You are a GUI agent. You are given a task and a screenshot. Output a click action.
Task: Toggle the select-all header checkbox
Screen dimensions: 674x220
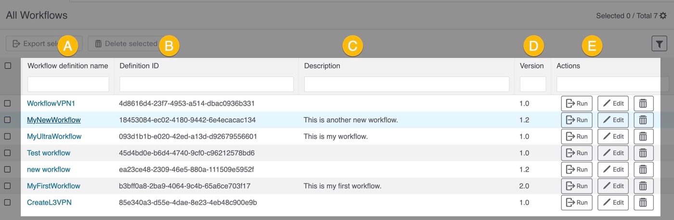coord(8,66)
